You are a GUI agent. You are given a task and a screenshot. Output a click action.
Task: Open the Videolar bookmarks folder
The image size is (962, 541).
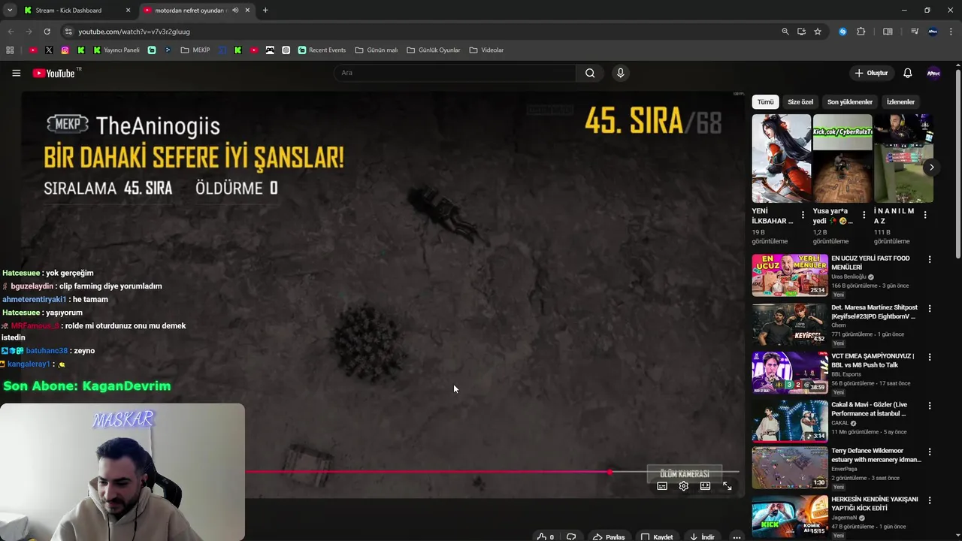point(486,50)
